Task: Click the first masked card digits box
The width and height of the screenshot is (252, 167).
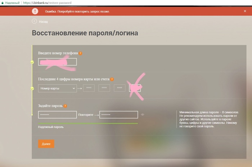Action: [x=88, y=88]
